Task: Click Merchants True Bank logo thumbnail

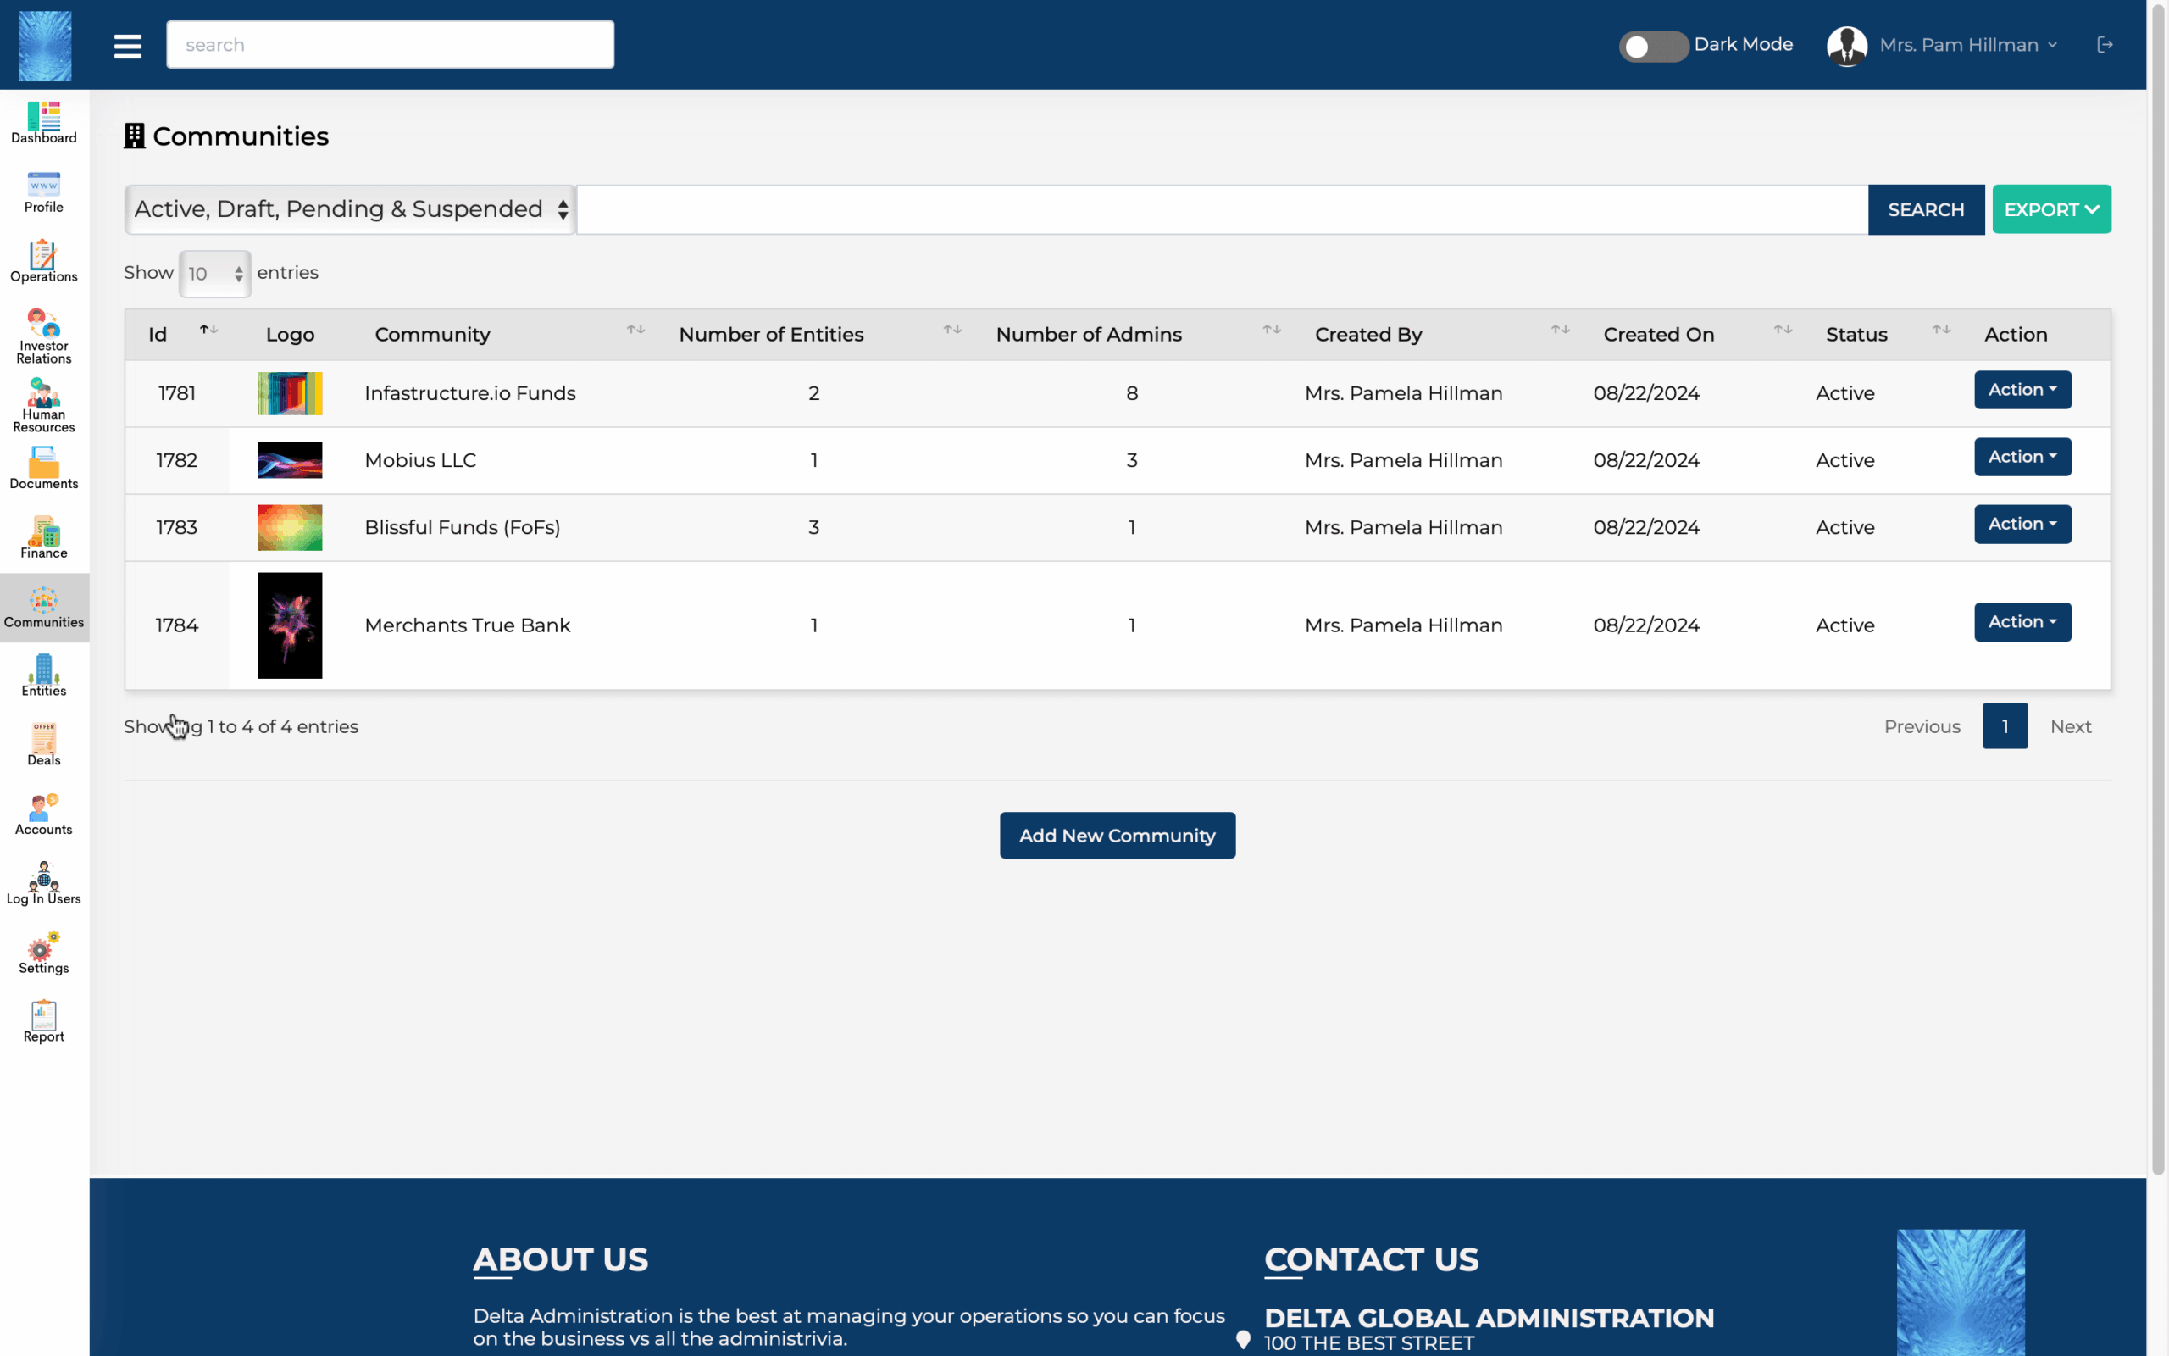Action: point(290,625)
